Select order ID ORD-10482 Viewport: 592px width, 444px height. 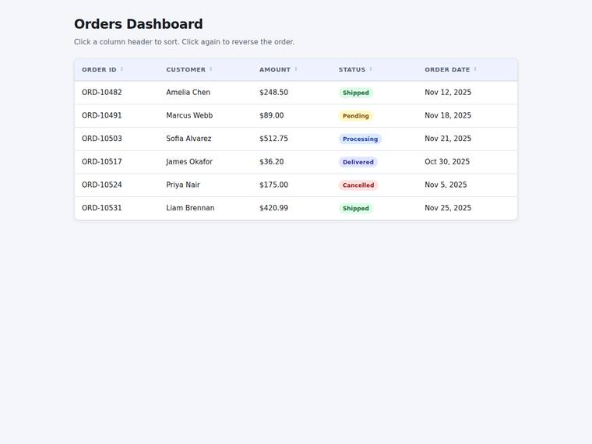(102, 93)
